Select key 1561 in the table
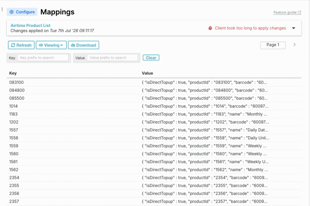Screen dimensions: 310x206 [13, 162]
